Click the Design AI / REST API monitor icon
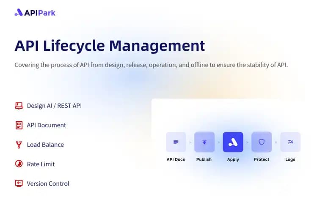 19,106
